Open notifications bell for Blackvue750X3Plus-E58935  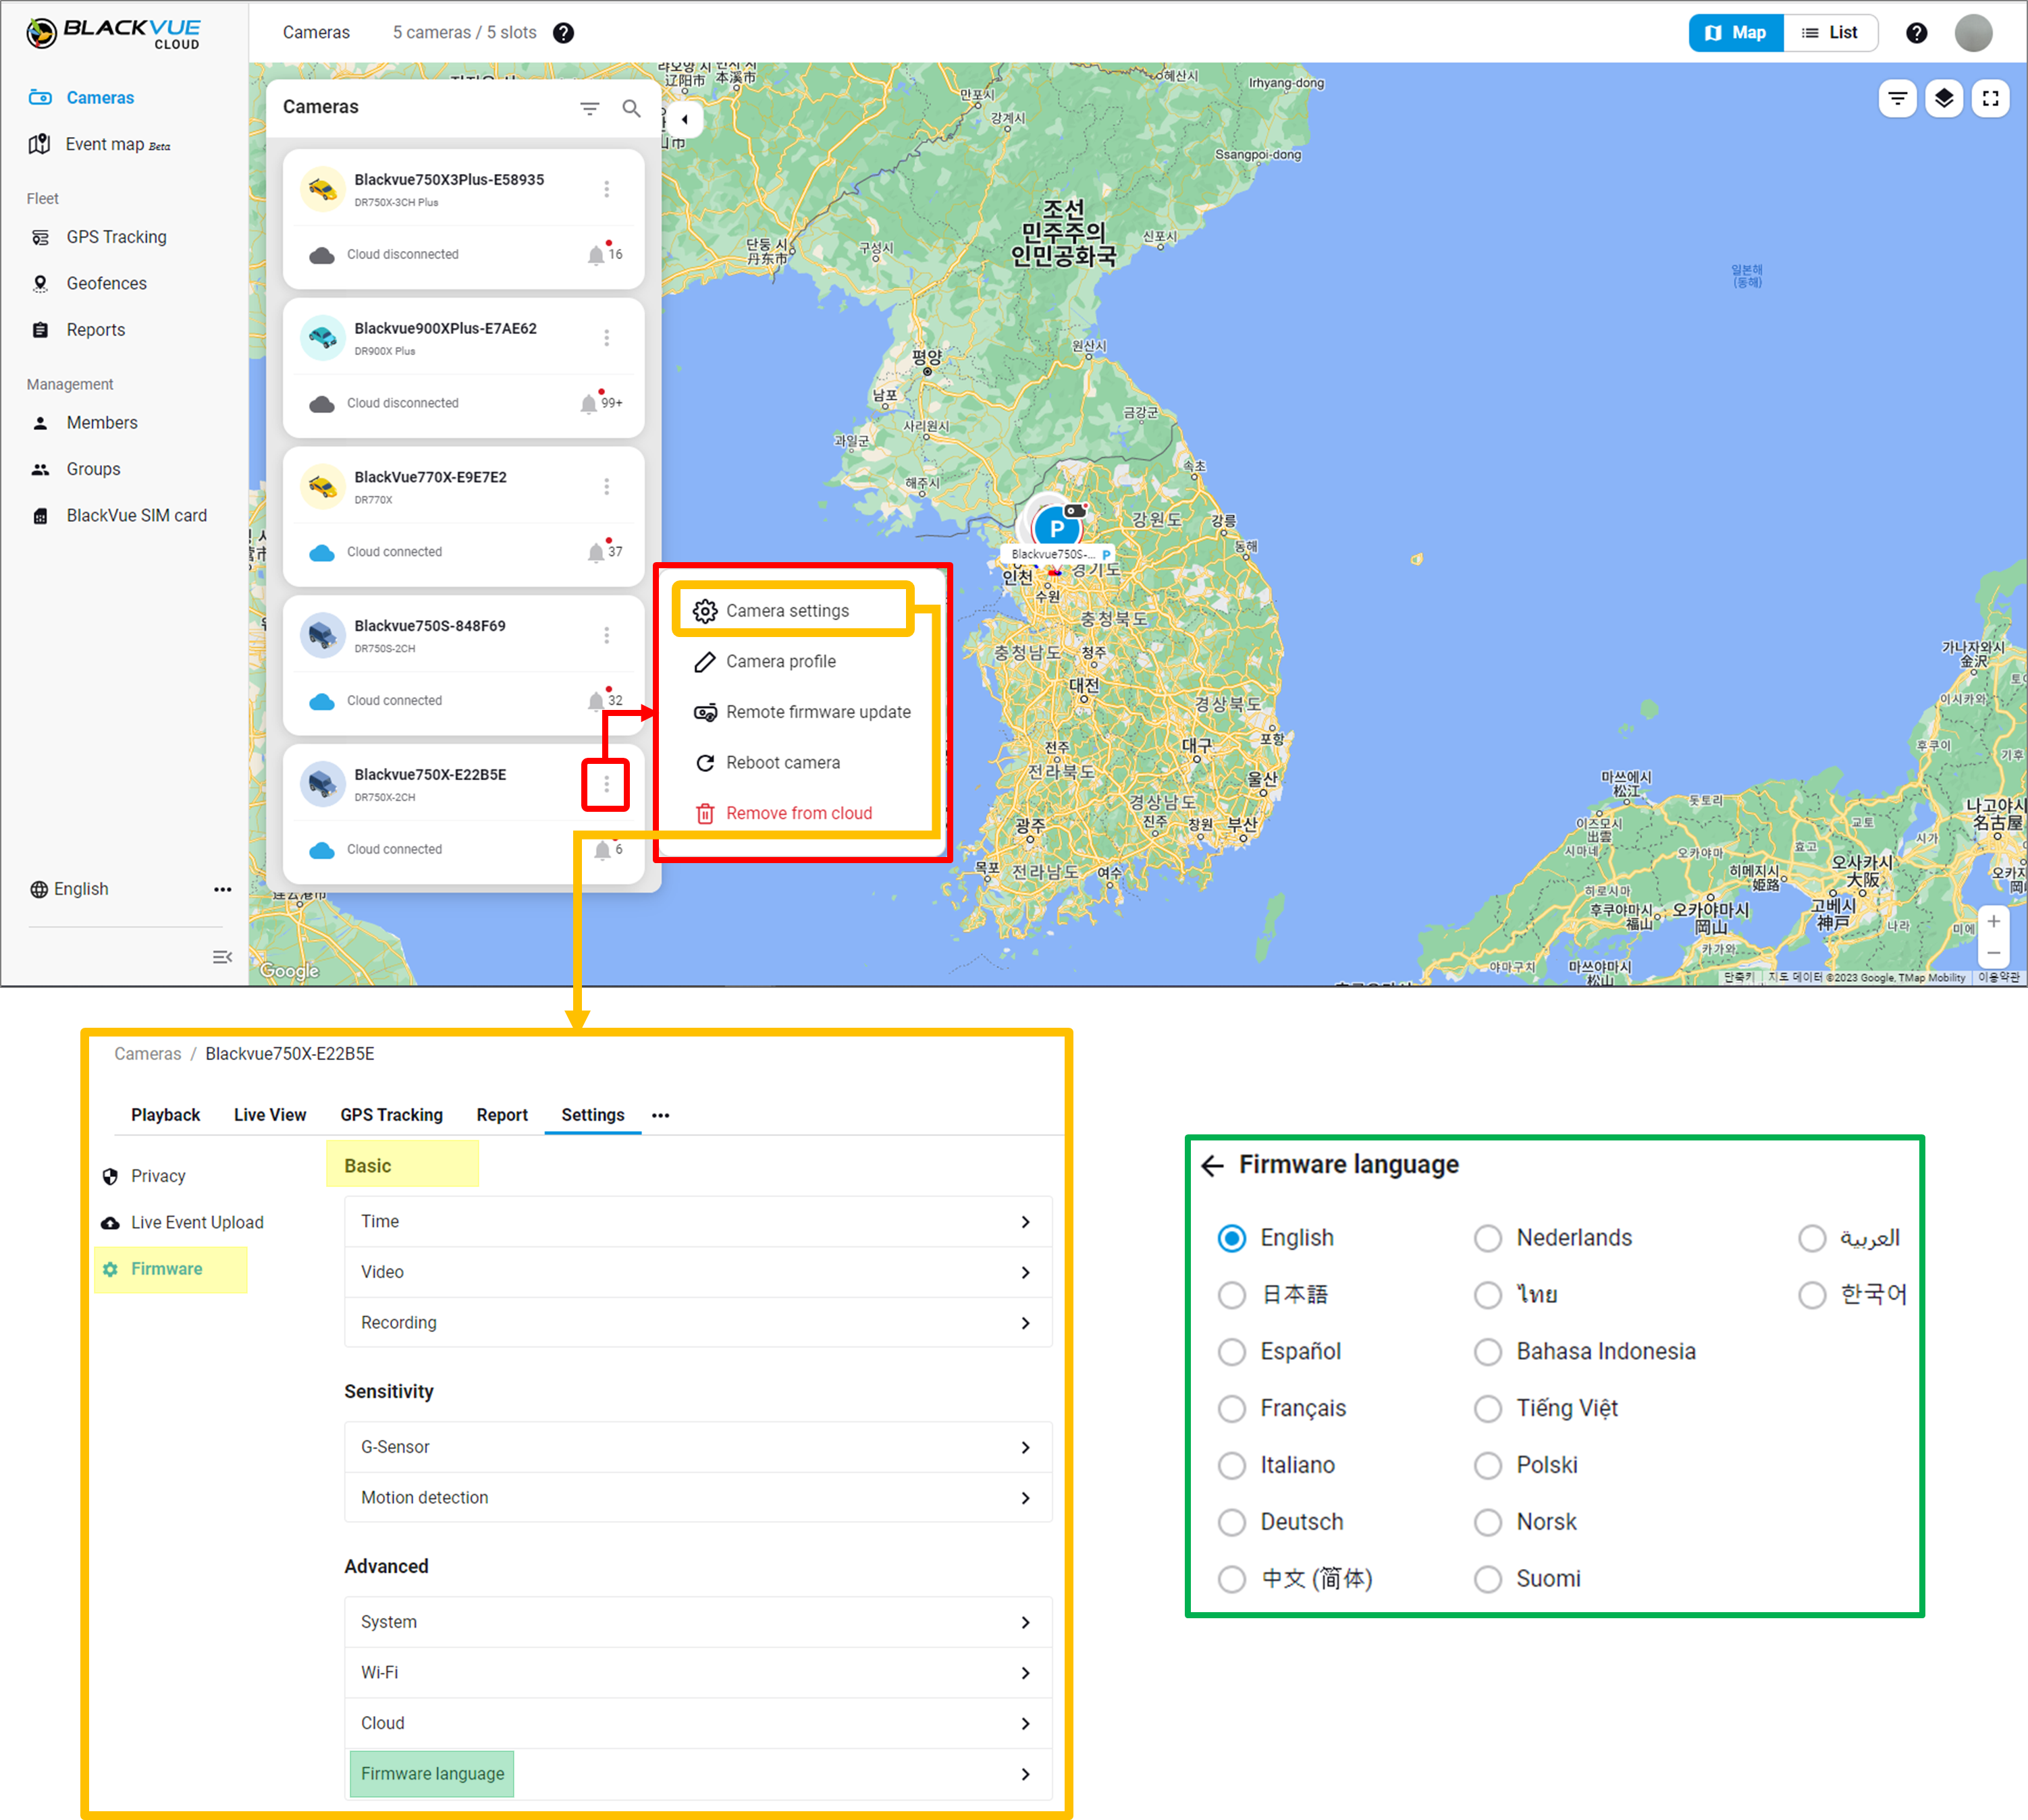pos(596,254)
